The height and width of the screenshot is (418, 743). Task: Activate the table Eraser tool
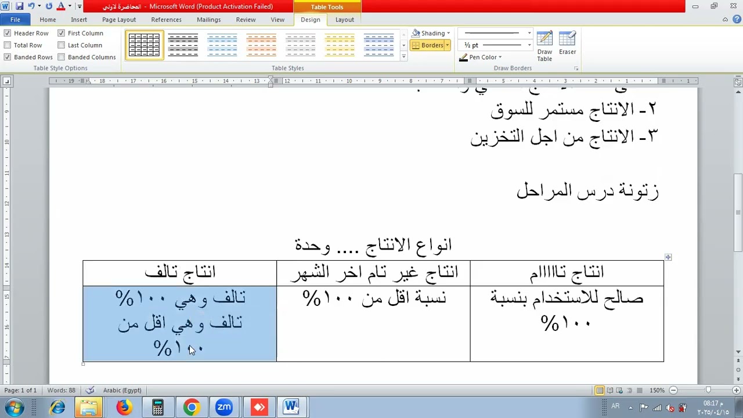[567, 44]
